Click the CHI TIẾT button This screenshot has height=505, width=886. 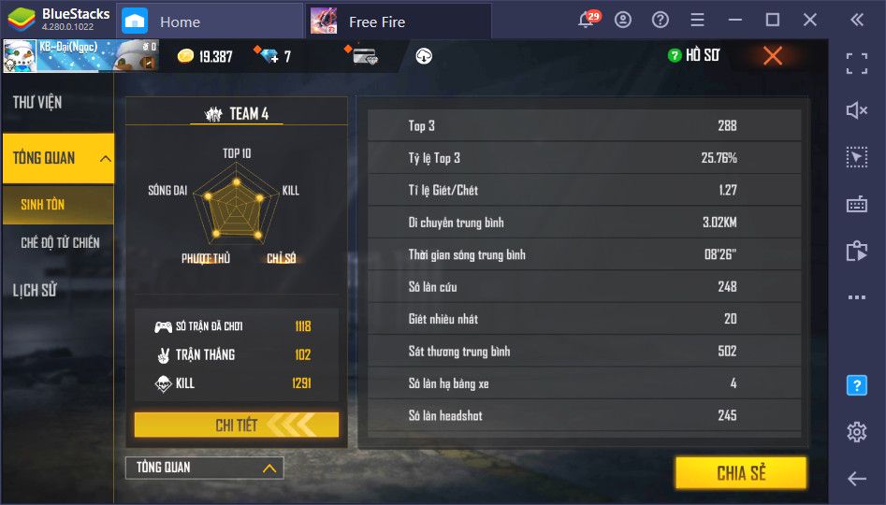coord(236,425)
